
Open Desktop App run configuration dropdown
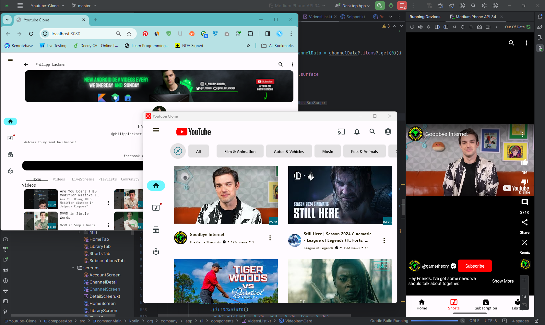point(352,6)
